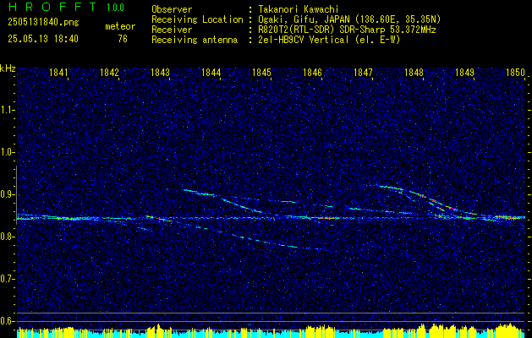Click the Ogaki, Gifu, JAPAN location text
The height and width of the screenshot is (338, 532).
click(349, 19)
